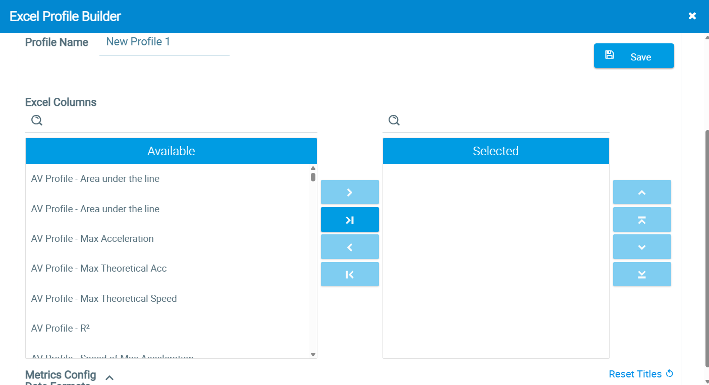Image resolution: width=709 pixels, height=385 pixels.
Task: Select AV Profile - Max Theoretical Speed
Action: click(x=168, y=299)
